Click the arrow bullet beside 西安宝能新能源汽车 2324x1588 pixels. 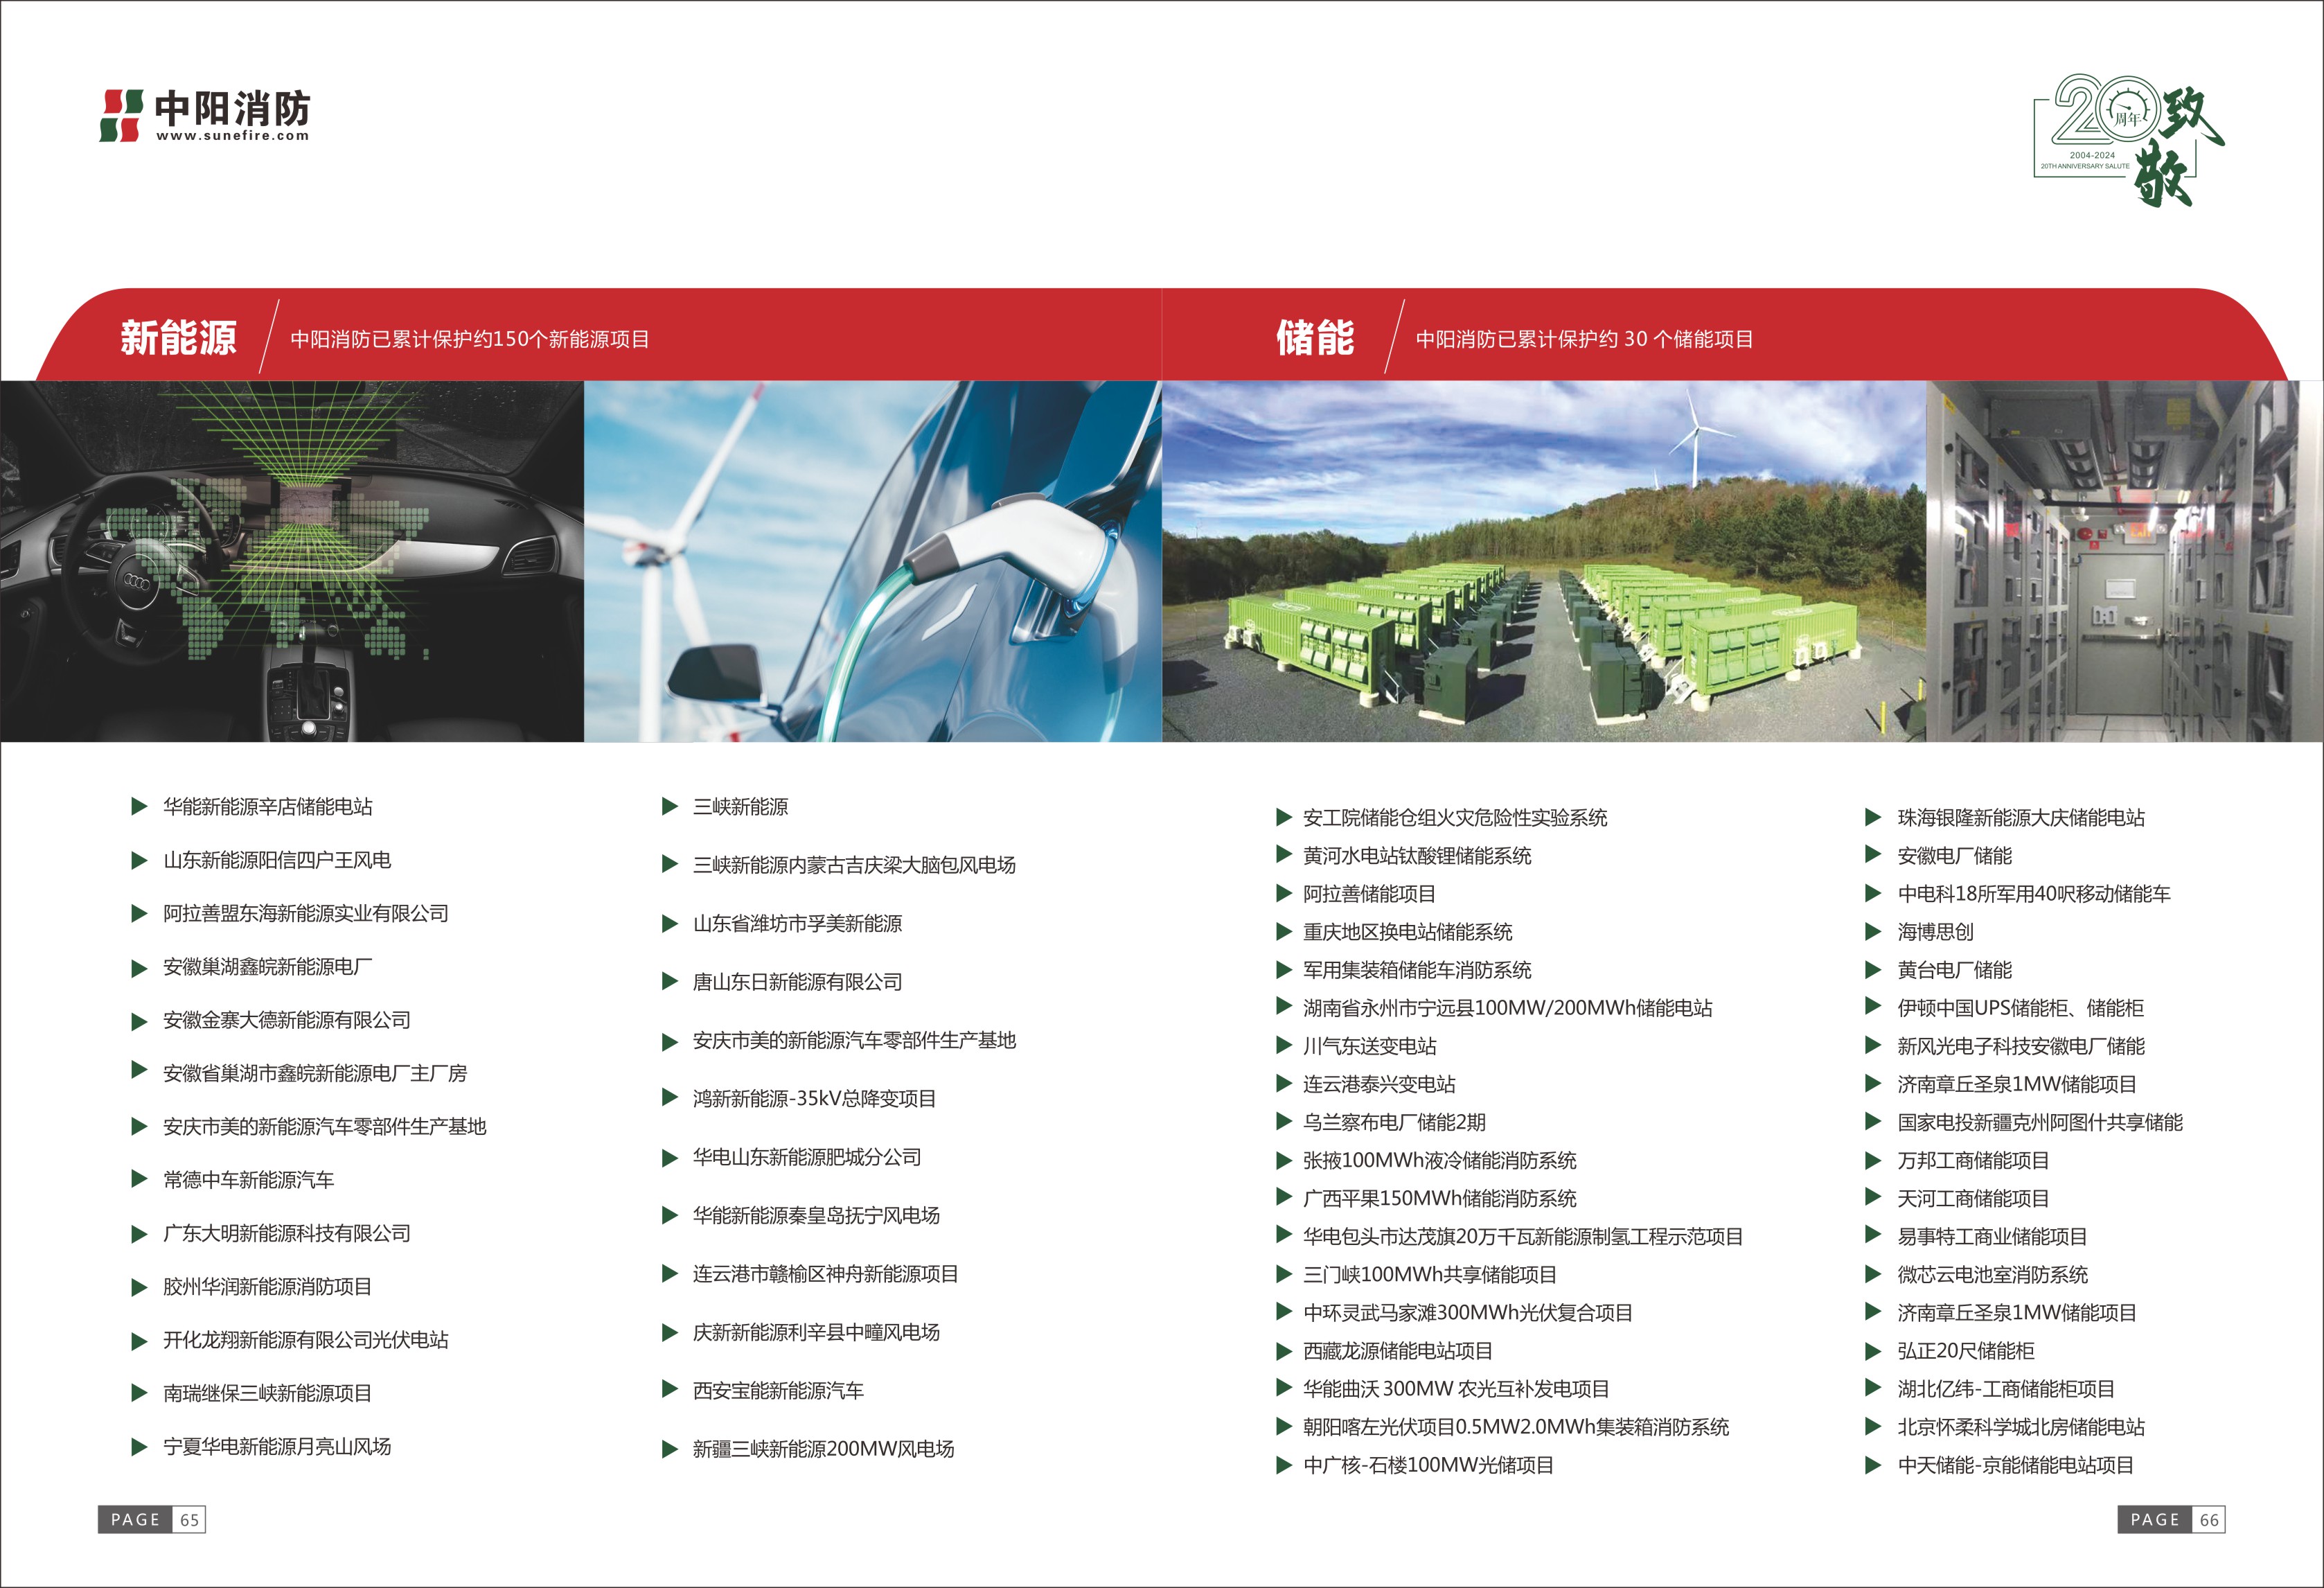tap(670, 1390)
